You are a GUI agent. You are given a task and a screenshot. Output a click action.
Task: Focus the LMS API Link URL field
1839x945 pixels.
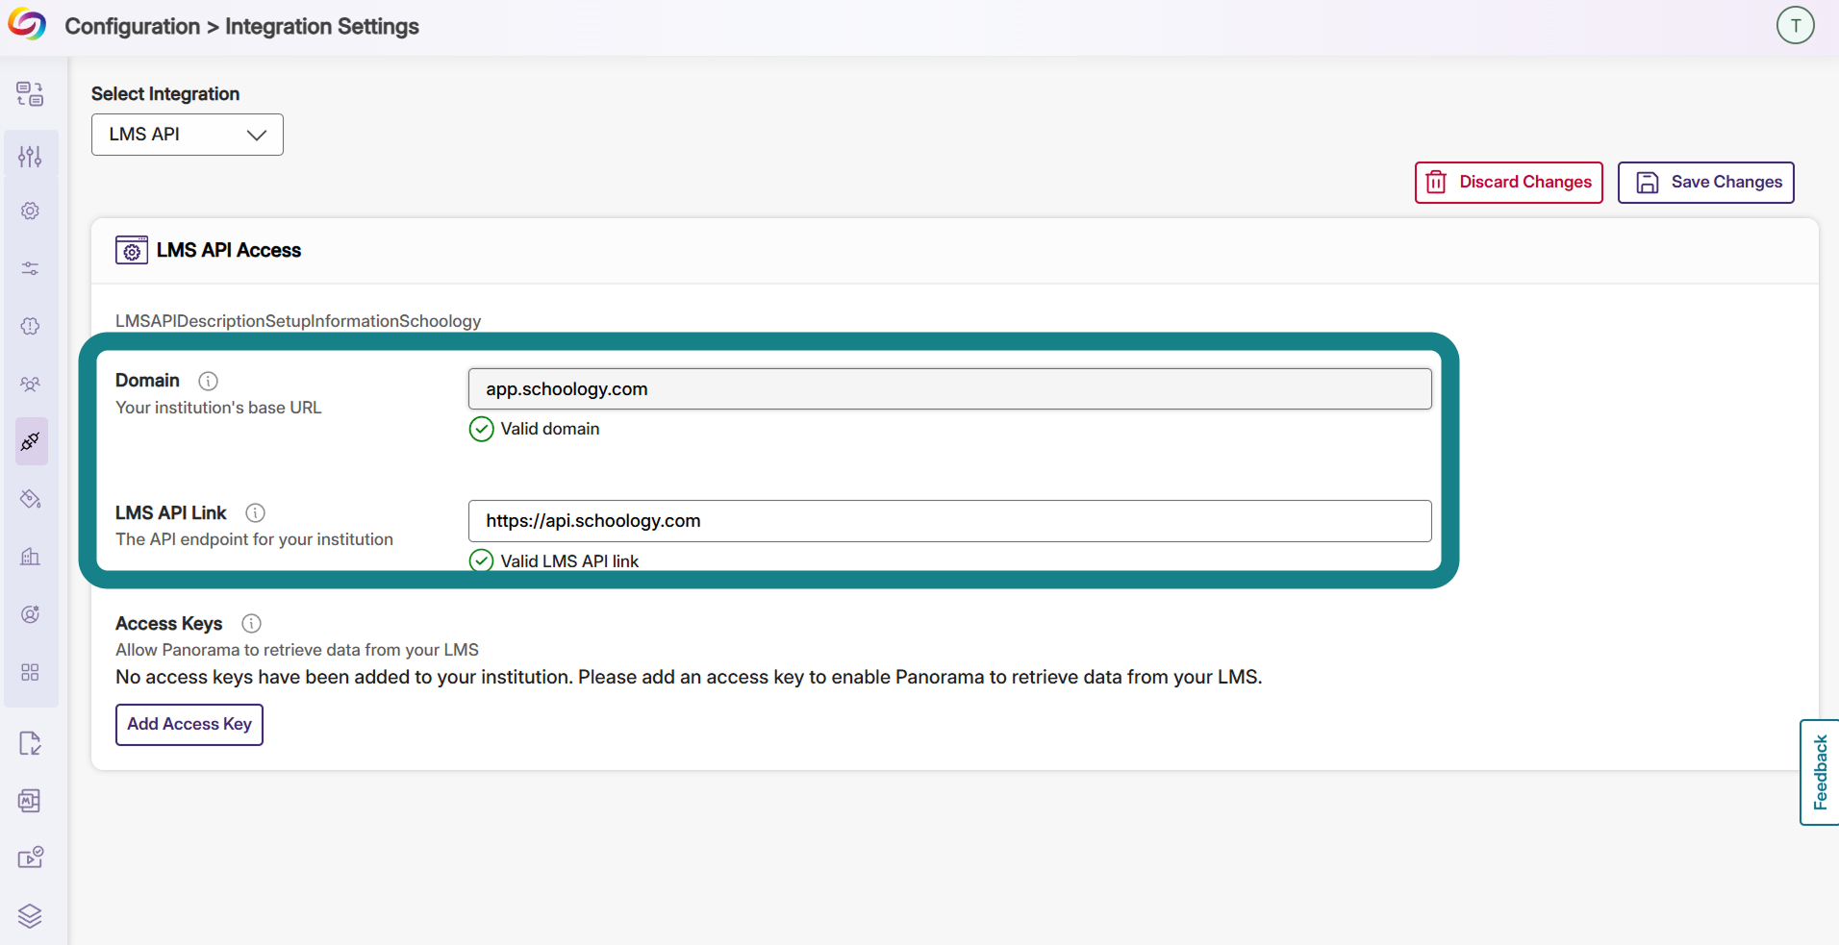[x=949, y=521]
